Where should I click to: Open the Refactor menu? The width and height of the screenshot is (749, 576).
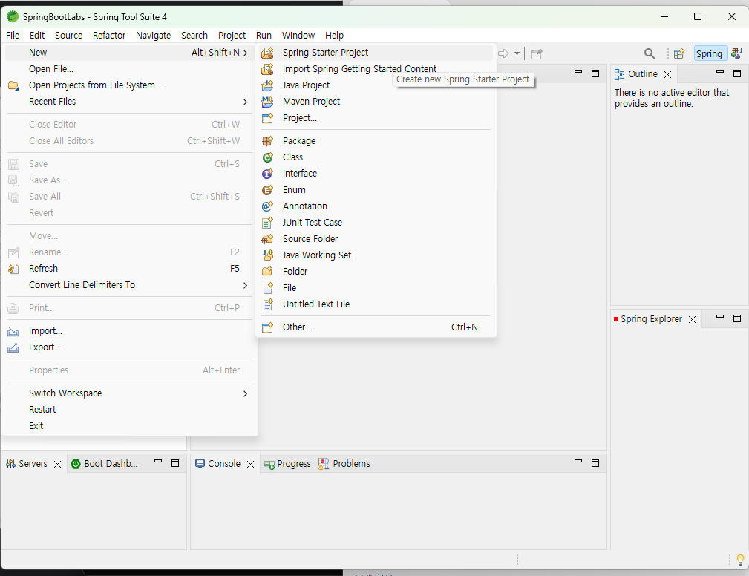tap(109, 36)
